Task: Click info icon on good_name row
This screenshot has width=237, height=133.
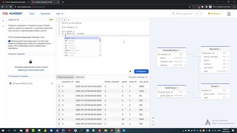Action: click(228, 94)
